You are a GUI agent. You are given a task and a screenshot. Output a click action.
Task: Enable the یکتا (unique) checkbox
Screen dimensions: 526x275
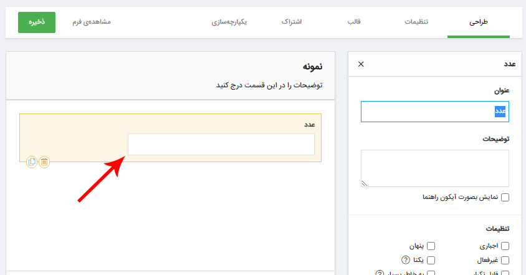[x=431, y=260]
